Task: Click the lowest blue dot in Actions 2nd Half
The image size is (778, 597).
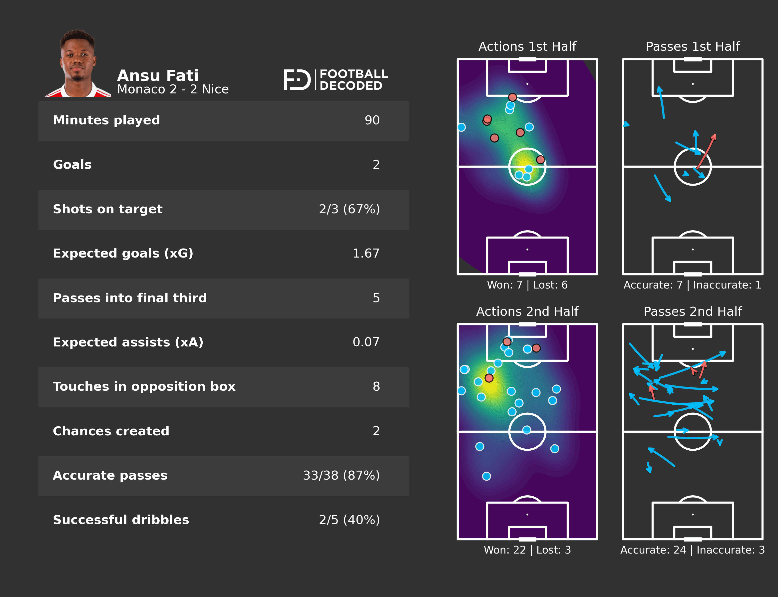Action: click(x=486, y=476)
